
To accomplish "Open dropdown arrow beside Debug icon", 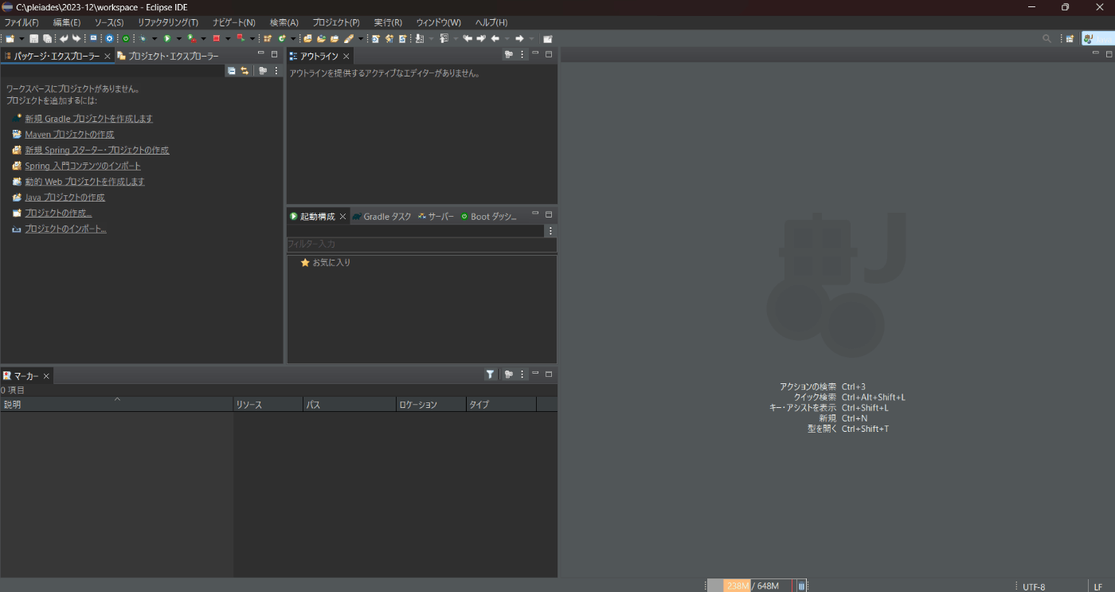I will click(x=154, y=38).
